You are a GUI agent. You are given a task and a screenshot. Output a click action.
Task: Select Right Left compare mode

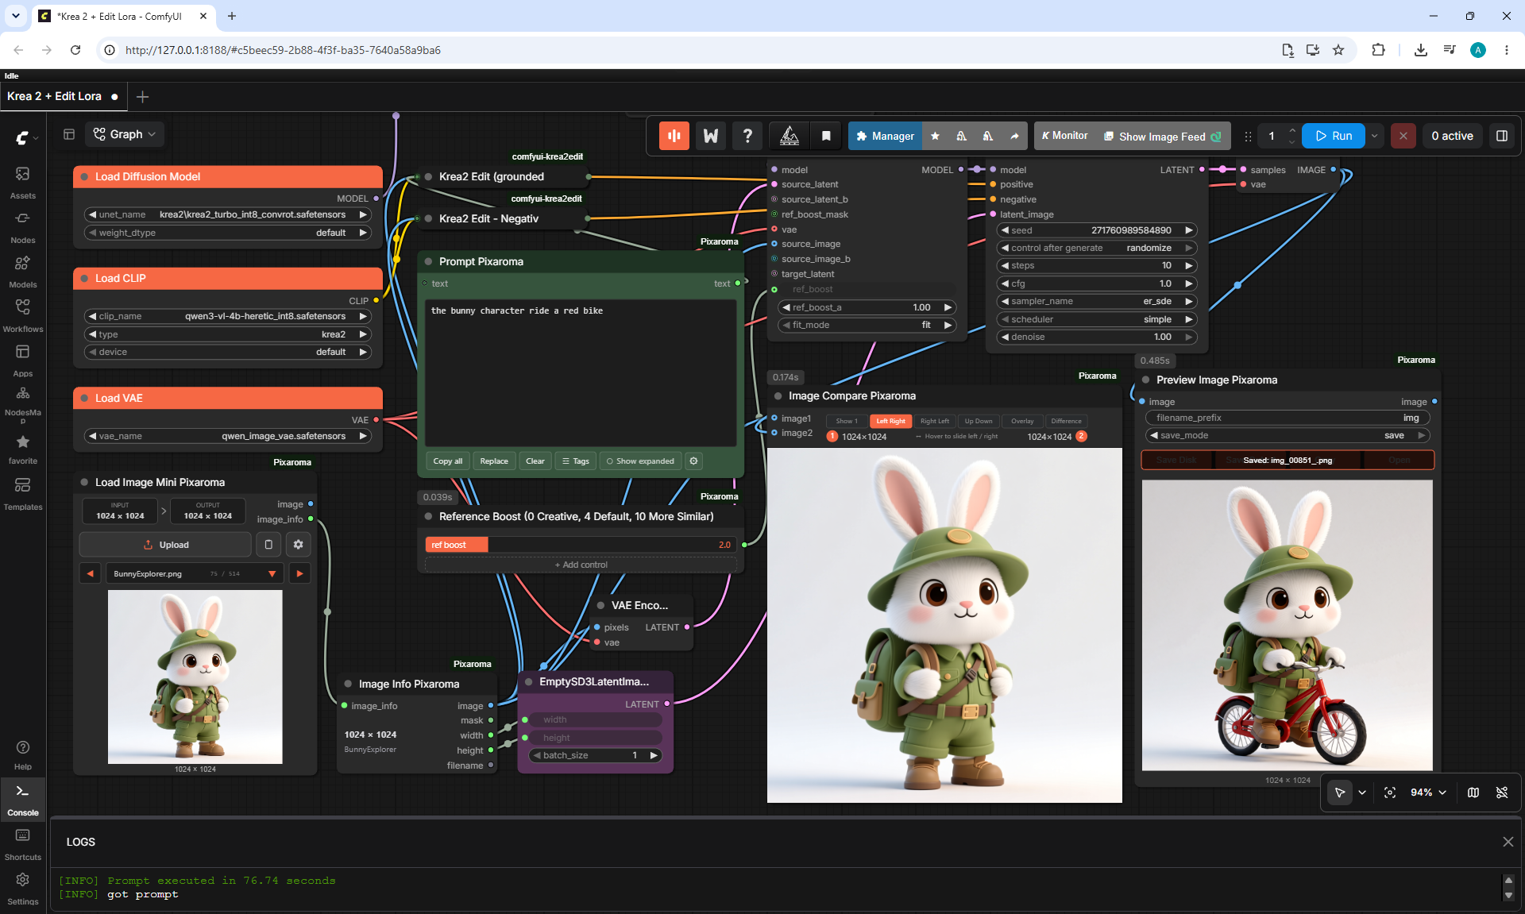coord(934,421)
